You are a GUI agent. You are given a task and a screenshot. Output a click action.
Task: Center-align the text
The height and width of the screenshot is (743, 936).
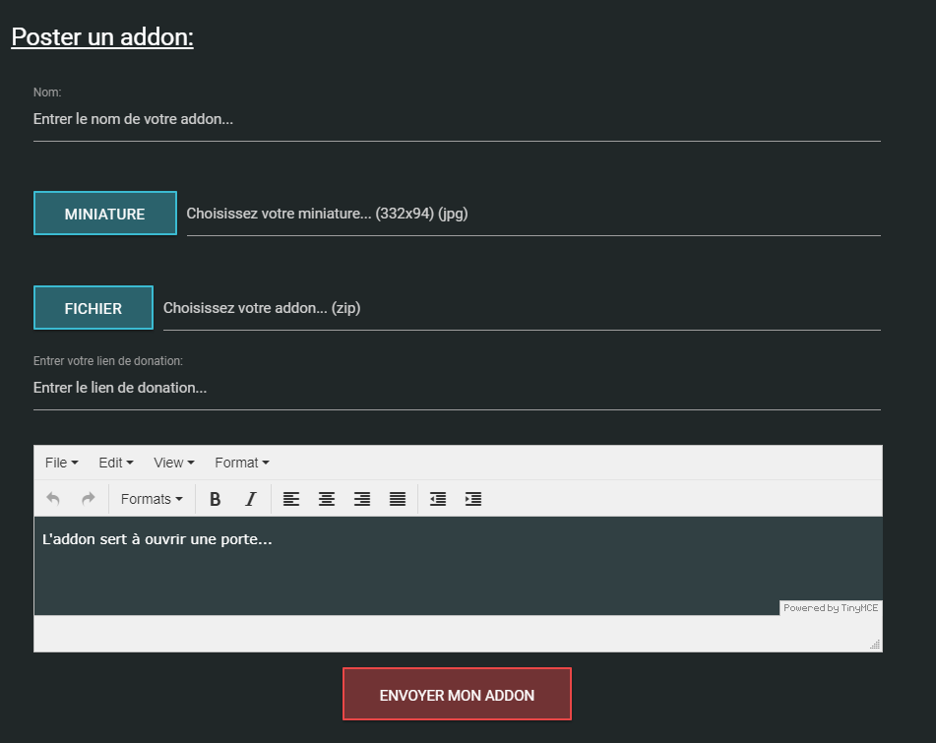click(x=327, y=498)
